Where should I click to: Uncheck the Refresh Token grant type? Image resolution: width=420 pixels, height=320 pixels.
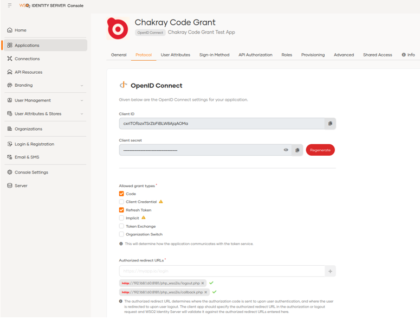121,210
